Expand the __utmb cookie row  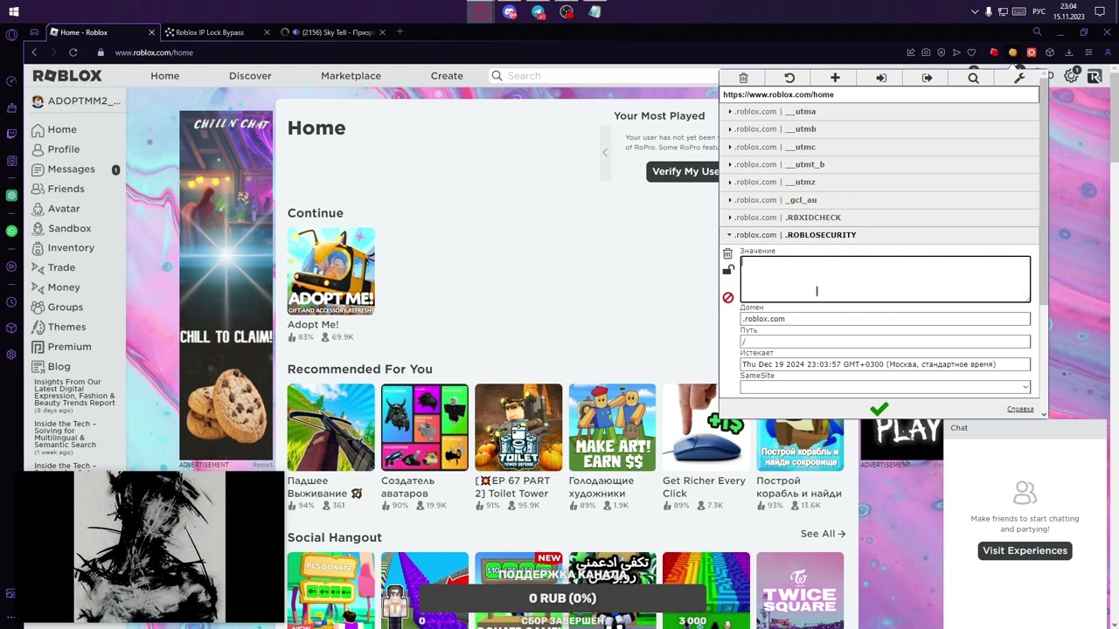[879, 129]
